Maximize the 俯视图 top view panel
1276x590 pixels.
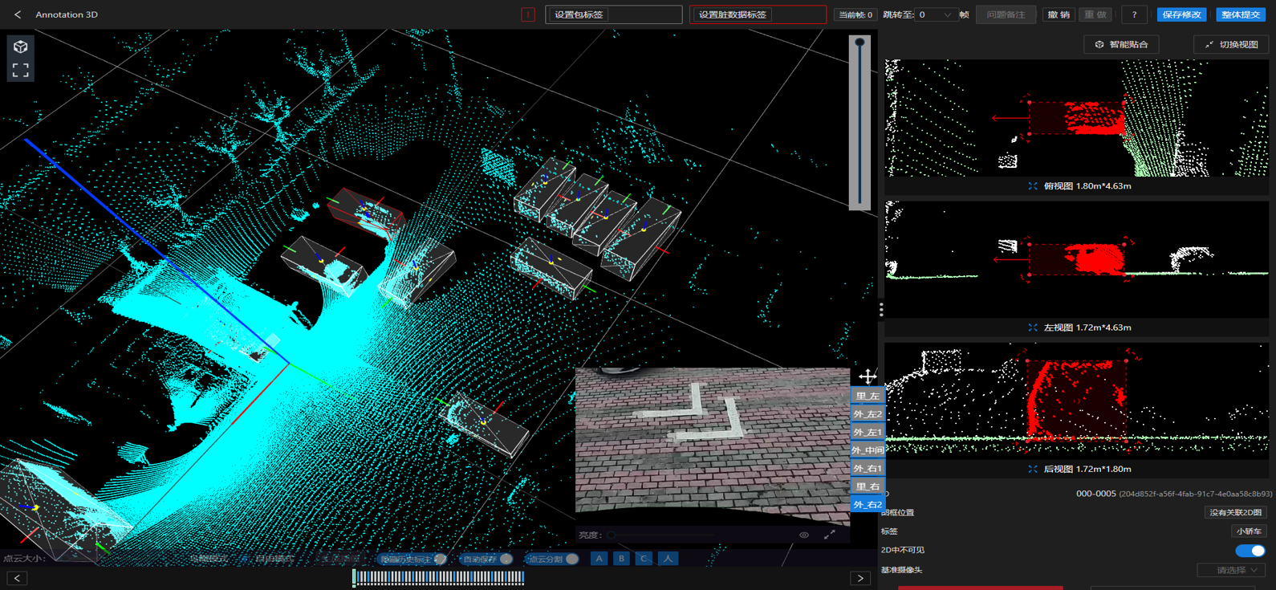[1033, 186]
